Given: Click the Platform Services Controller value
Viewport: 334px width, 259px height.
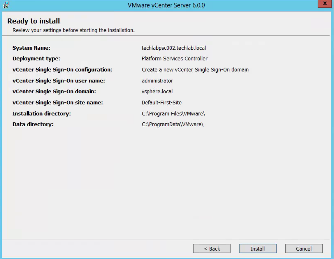Looking at the screenshot, I should click(x=174, y=58).
